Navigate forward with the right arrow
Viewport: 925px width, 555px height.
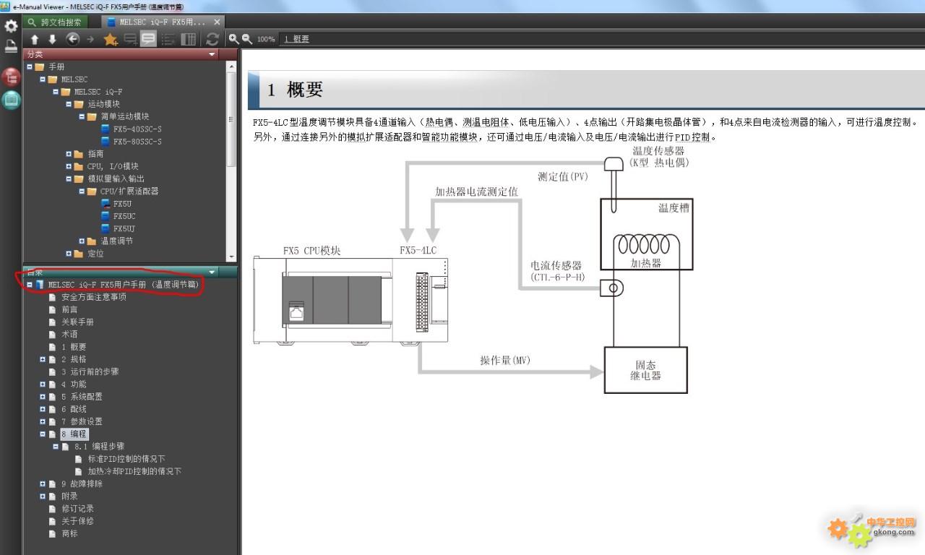[x=90, y=39]
